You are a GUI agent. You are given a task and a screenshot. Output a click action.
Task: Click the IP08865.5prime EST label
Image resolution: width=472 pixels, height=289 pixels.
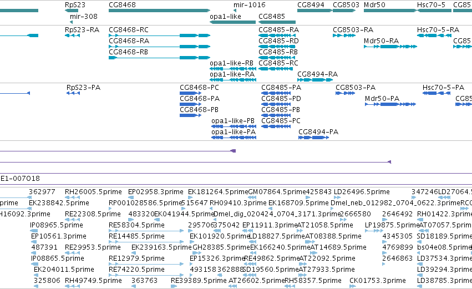pos(58,258)
